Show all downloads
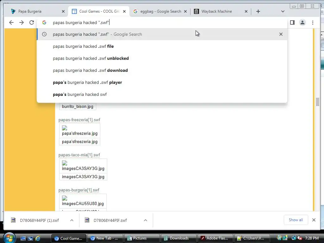324x243 pixels. click(296, 220)
